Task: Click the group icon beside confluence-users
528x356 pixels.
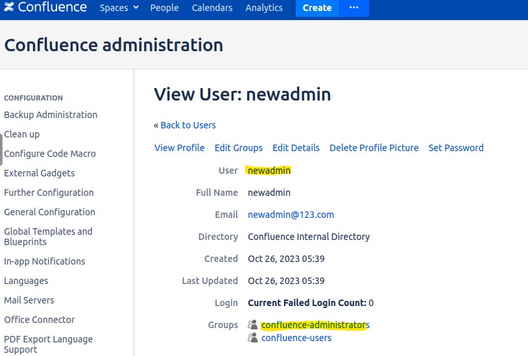Action: pos(252,337)
